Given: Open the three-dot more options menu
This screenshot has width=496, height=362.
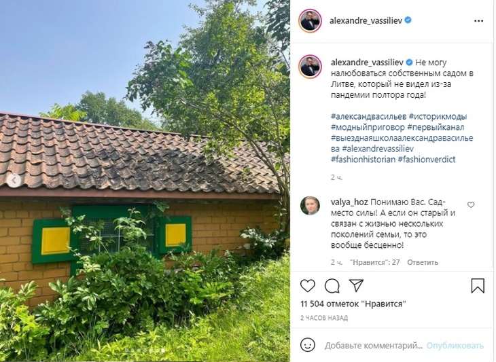Looking at the screenshot, I should pyautogui.click(x=478, y=21).
